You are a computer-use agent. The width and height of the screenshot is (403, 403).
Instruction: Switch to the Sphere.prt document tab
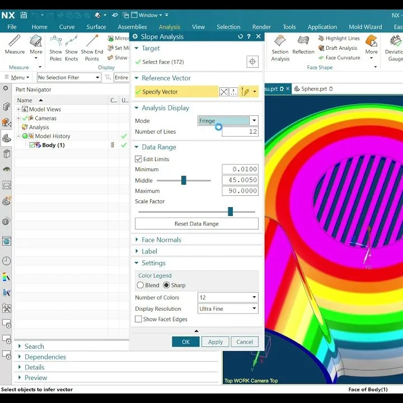tap(313, 89)
